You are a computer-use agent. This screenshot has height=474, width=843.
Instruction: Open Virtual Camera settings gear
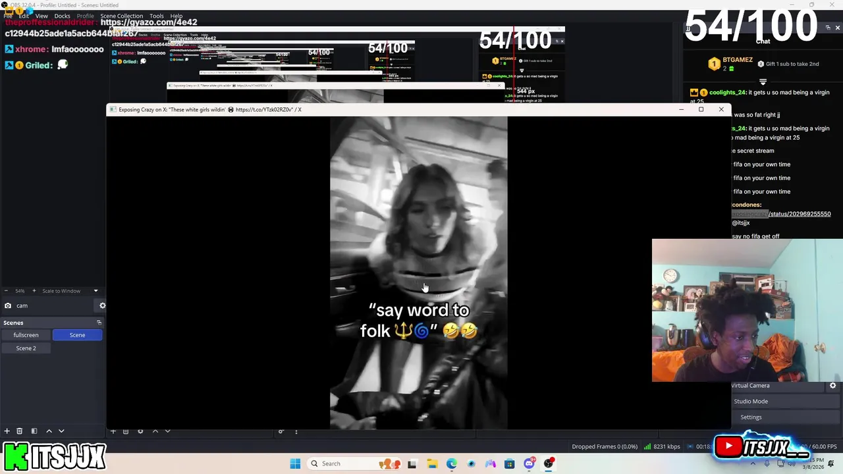[833, 386]
